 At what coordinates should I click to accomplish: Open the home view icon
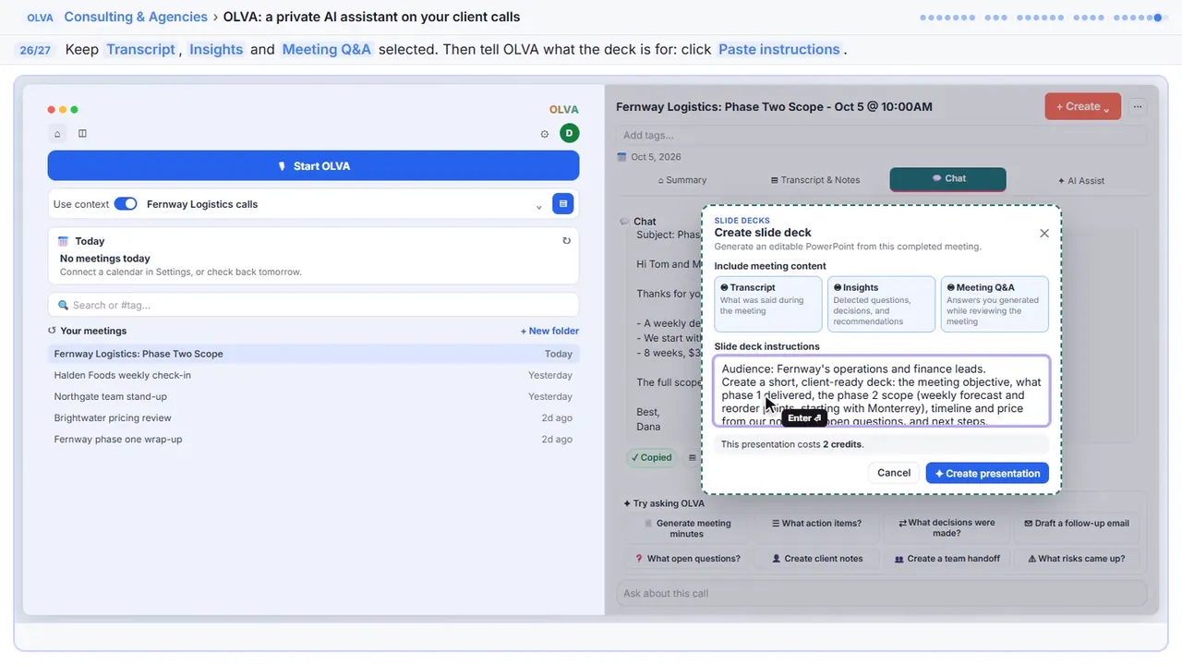[x=57, y=134]
